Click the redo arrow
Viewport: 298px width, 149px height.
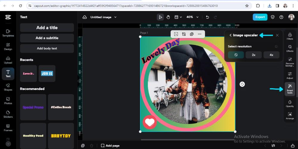point(215,17)
